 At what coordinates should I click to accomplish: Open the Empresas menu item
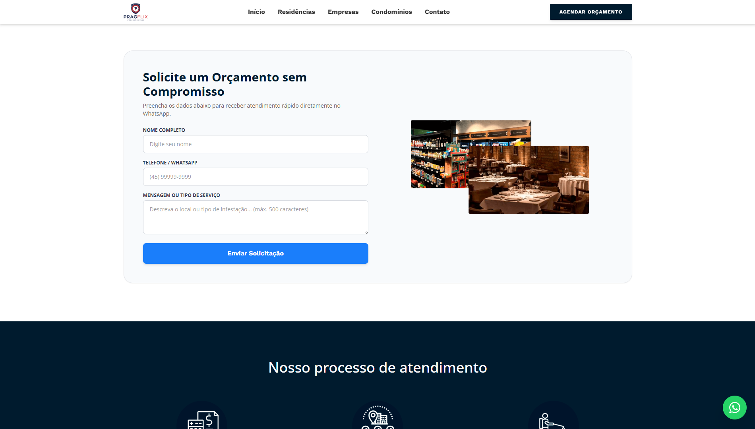pos(343,12)
